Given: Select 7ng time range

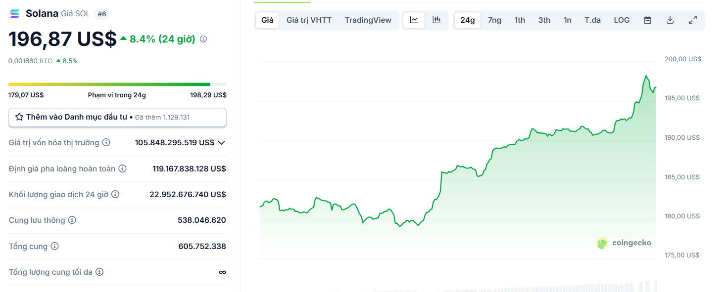Looking at the screenshot, I should click(x=494, y=20).
